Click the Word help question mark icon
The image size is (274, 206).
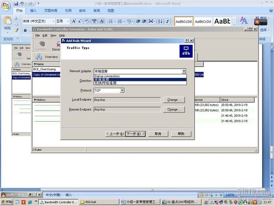pos(271,11)
